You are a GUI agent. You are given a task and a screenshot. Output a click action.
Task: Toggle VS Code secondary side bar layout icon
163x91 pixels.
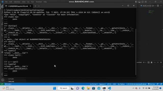pyautogui.click(x=143, y=2)
